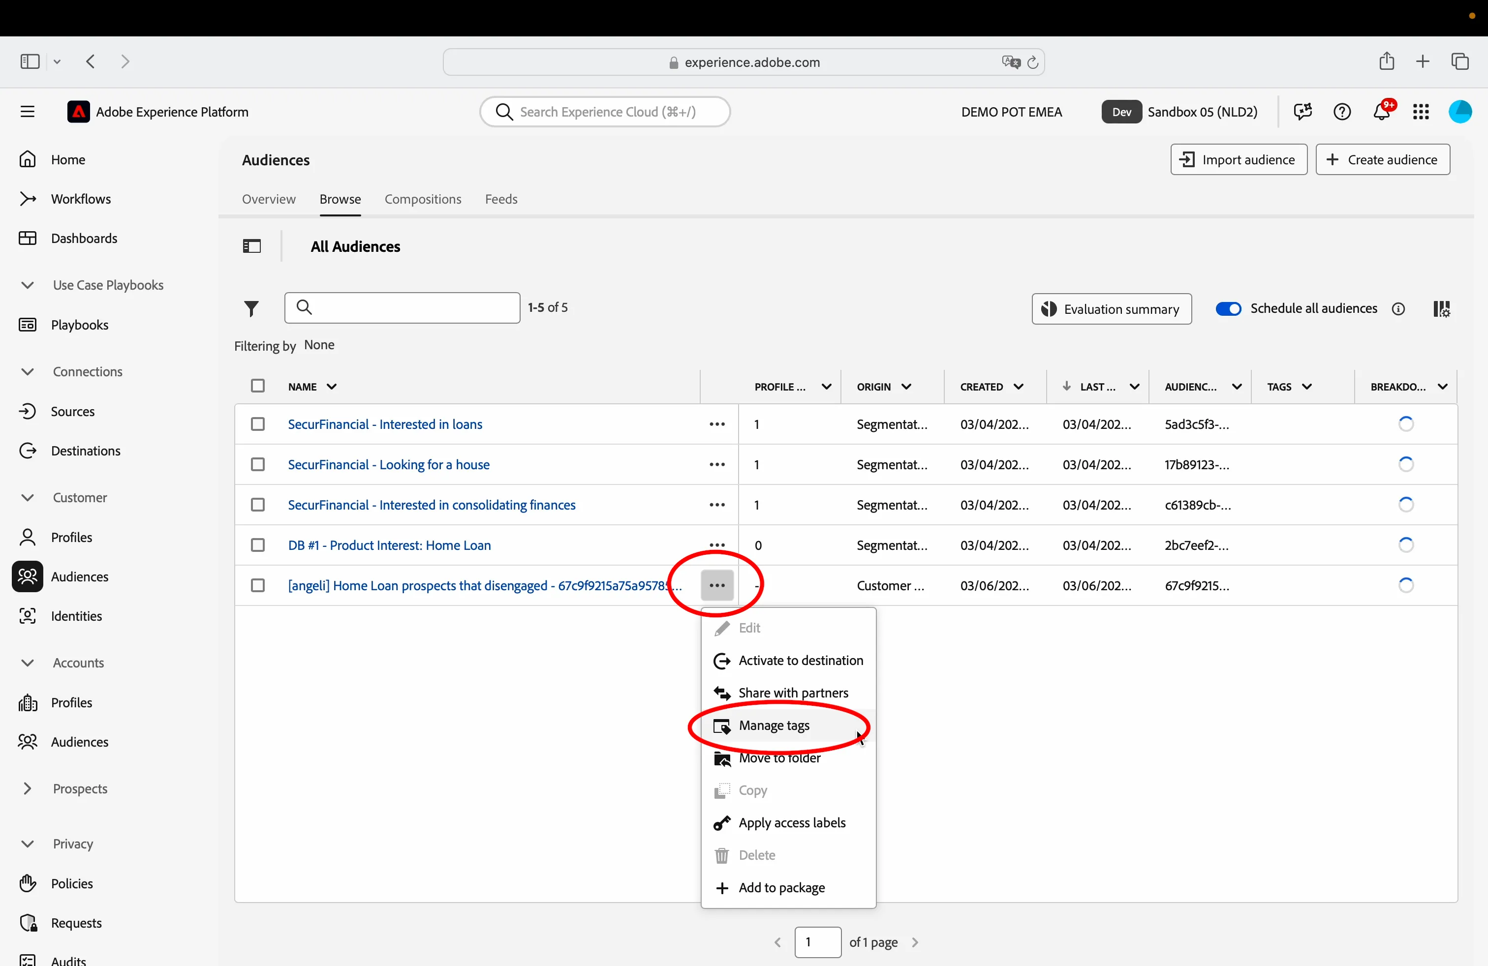1488x966 pixels.
Task: Open the ORIGIN column dropdown
Action: (906, 387)
